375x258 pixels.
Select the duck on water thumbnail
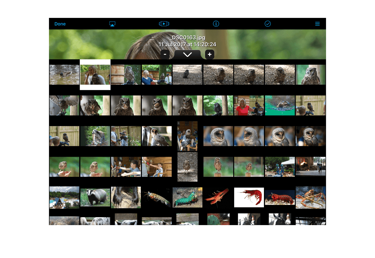pyautogui.click(x=64, y=75)
